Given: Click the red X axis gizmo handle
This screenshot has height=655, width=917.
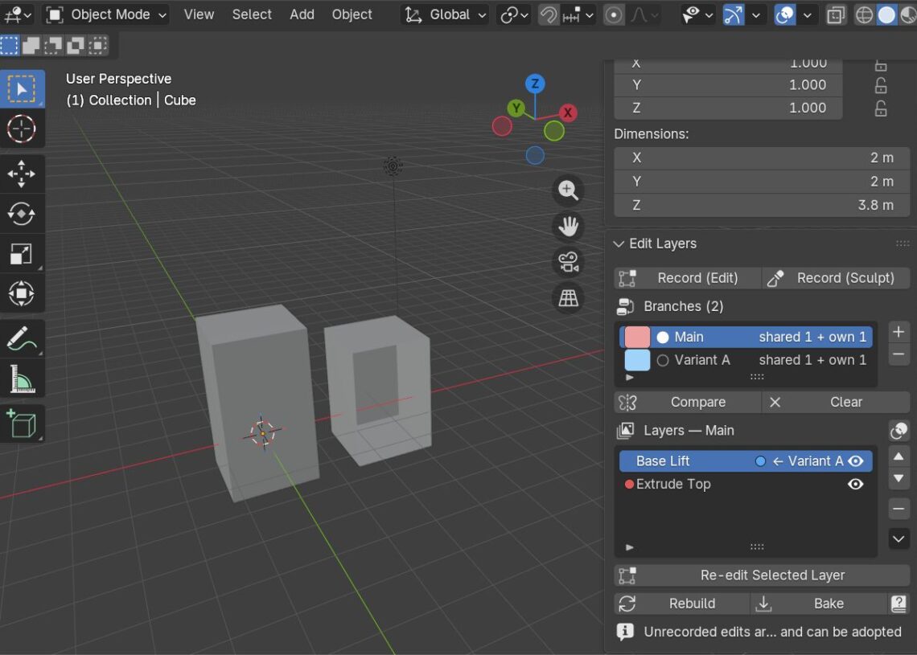Looking at the screenshot, I should pyautogui.click(x=567, y=113).
